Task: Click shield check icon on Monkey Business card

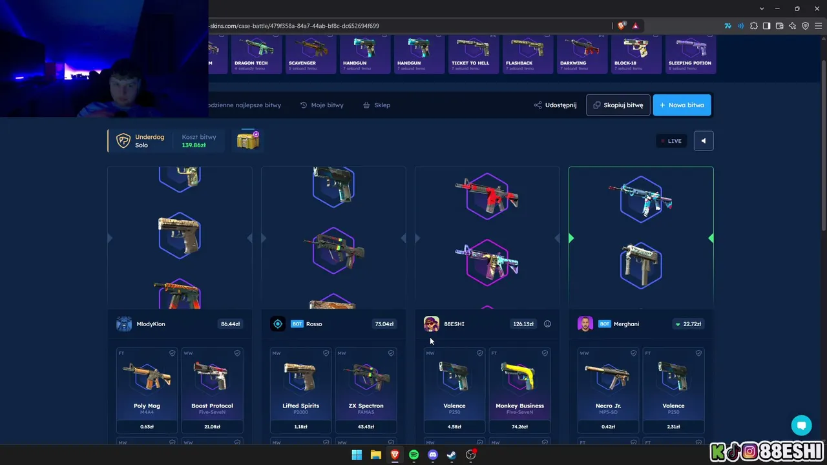Action: point(545,353)
